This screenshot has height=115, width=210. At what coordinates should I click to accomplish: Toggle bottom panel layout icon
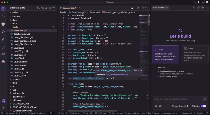203,2
